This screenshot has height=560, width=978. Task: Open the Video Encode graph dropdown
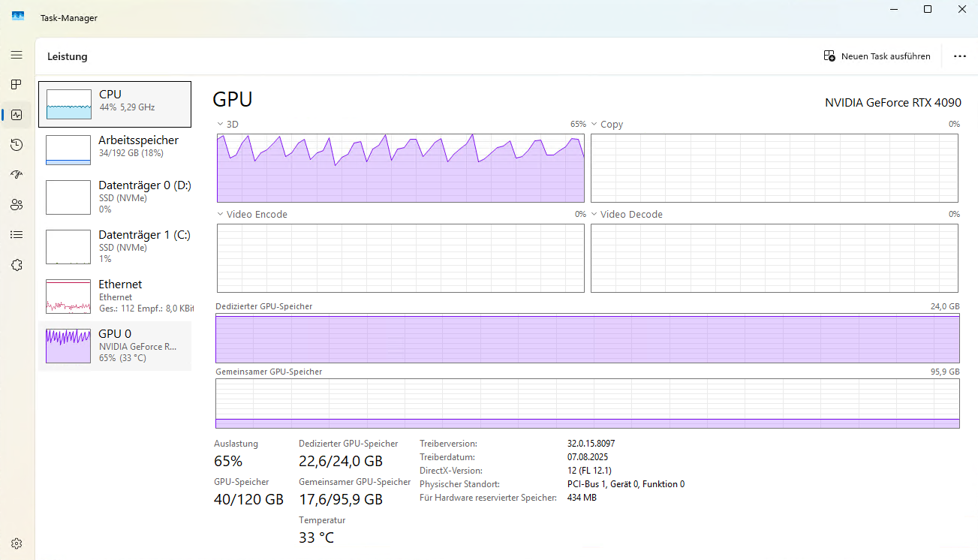[x=221, y=215]
